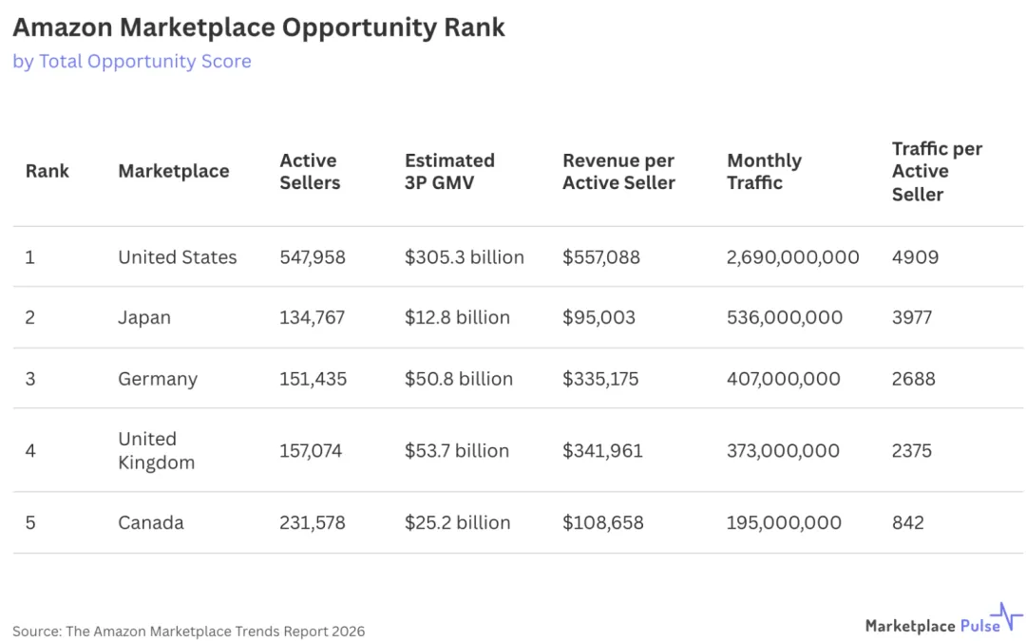Click the 2,690,000,000 monthly traffic value
The image size is (1026, 641).
792,256
